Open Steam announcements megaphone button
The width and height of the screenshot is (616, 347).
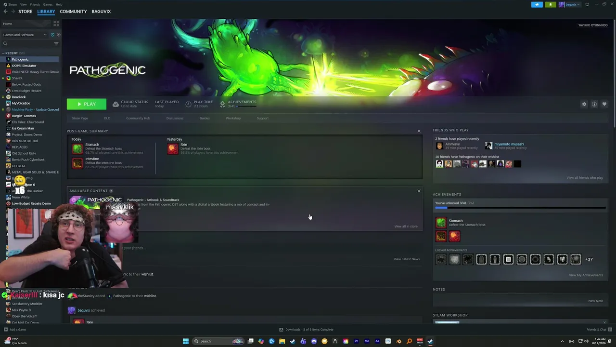(x=537, y=4)
